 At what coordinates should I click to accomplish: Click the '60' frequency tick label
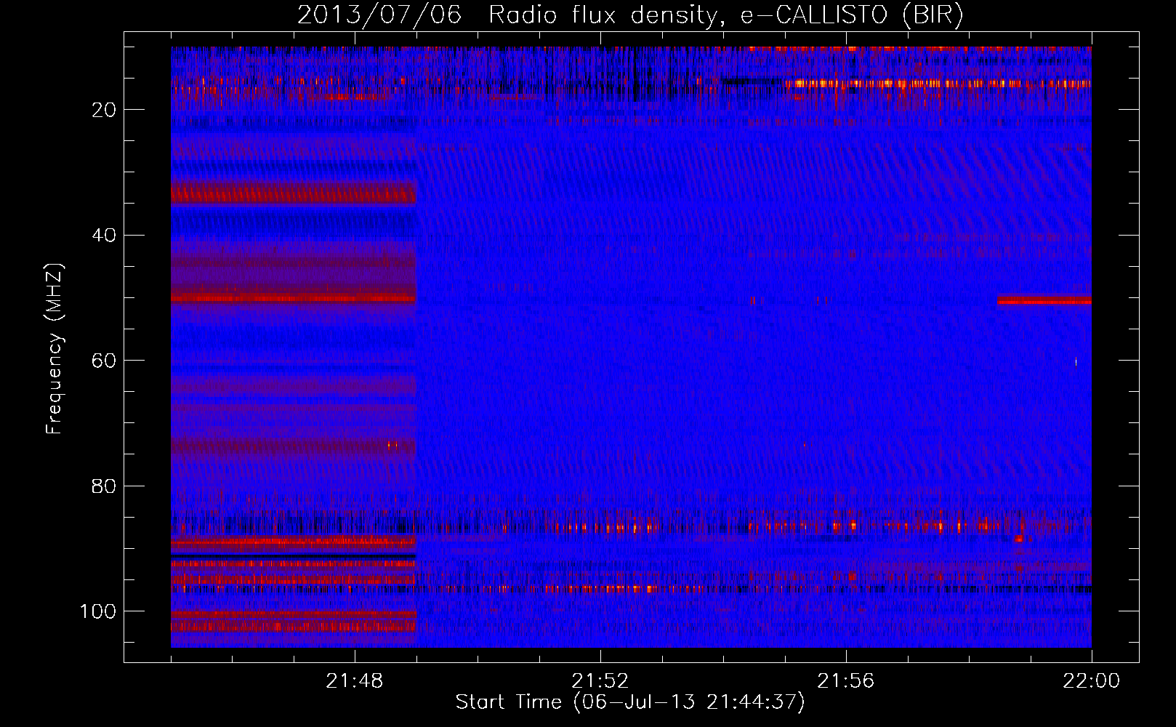click(105, 361)
